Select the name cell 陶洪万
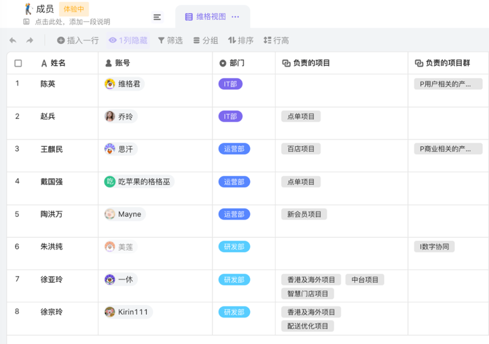Viewport: 489px width, 344px height. tap(52, 214)
